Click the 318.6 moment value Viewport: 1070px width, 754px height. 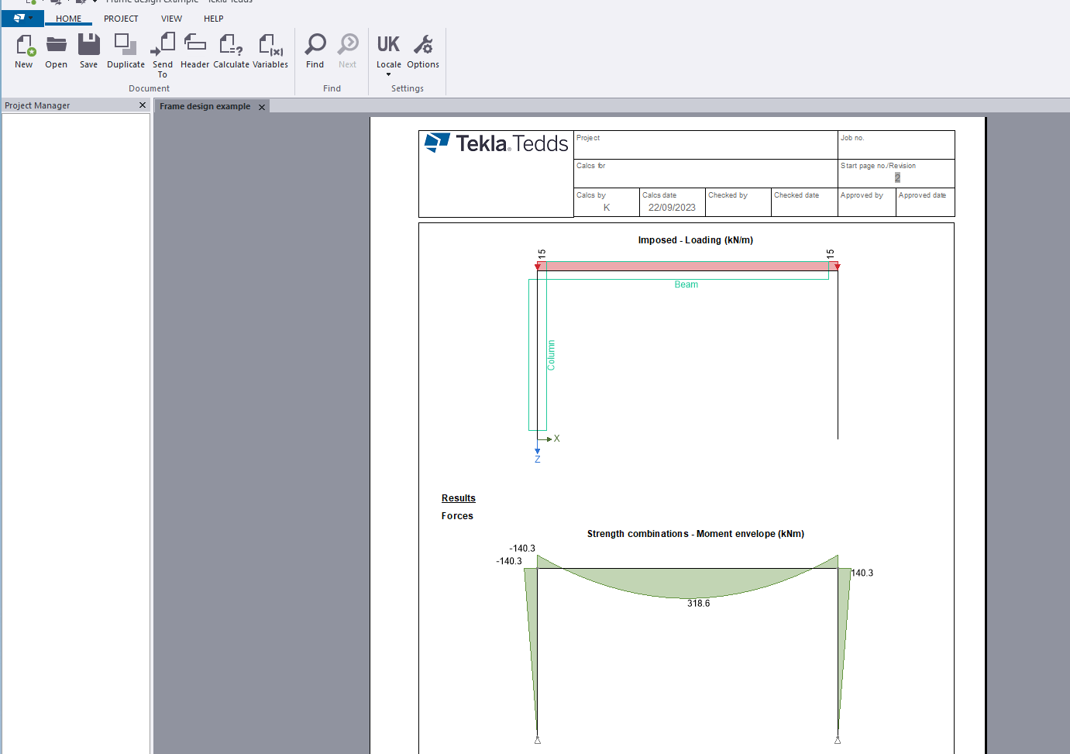(699, 604)
